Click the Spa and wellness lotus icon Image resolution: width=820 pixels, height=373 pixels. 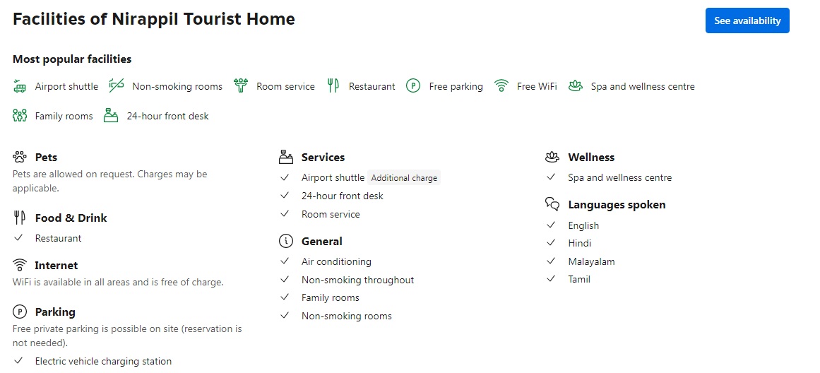click(576, 86)
